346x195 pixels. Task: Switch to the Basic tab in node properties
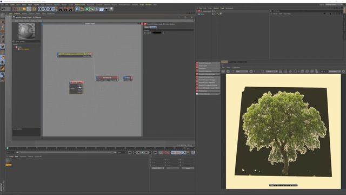(x=147, y=27)
